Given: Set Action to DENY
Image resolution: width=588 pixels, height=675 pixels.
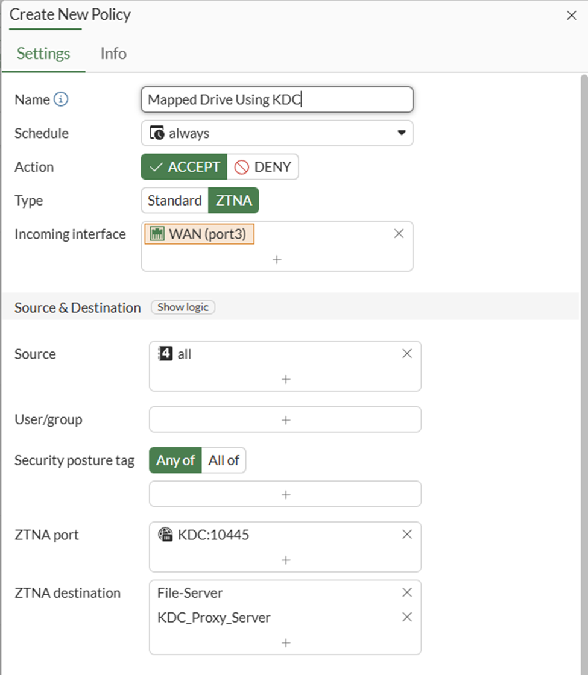Looking at the screenshot, I should point(263,167).
